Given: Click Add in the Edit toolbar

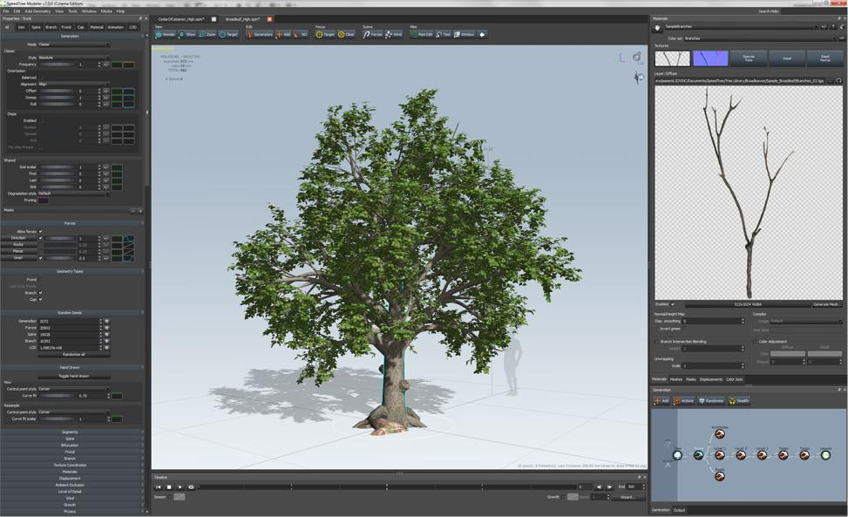Looking at the screenshot, I should 283,34.
